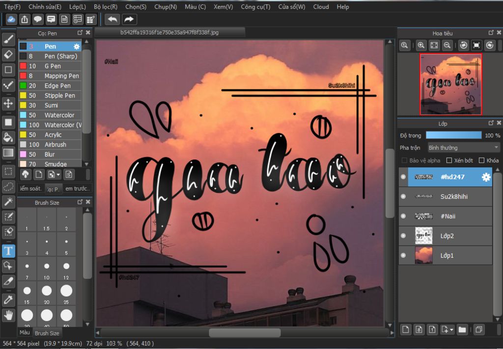Viewport: 503px width, 349px height.
Task: Zoom out from the Navigator panel
Action: point(447,46)
